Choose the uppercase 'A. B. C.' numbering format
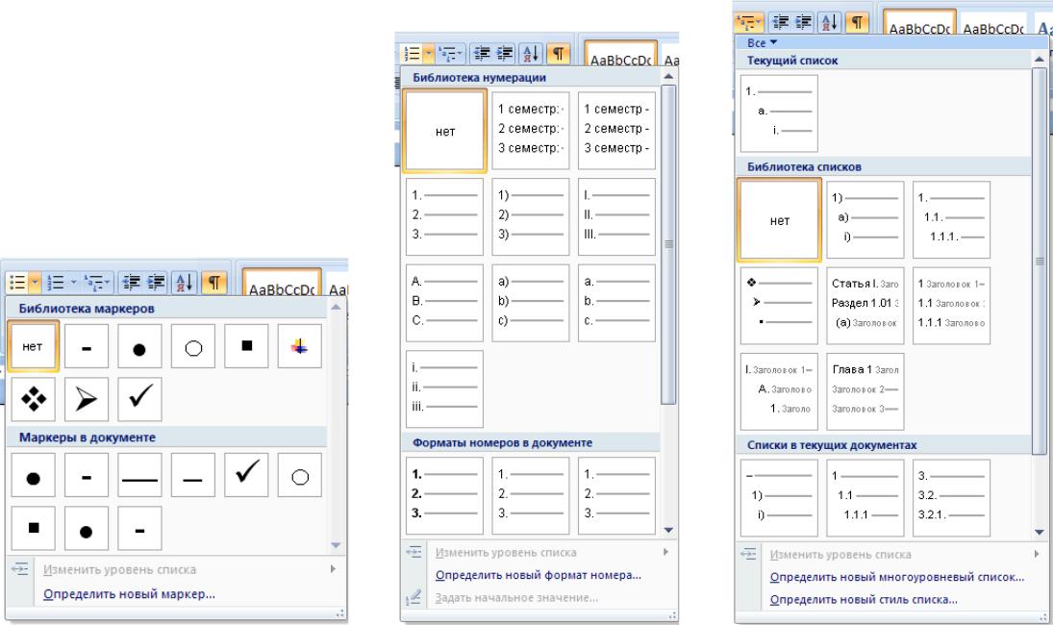Screen dimensions: 1053x625 tap(444, 302)
